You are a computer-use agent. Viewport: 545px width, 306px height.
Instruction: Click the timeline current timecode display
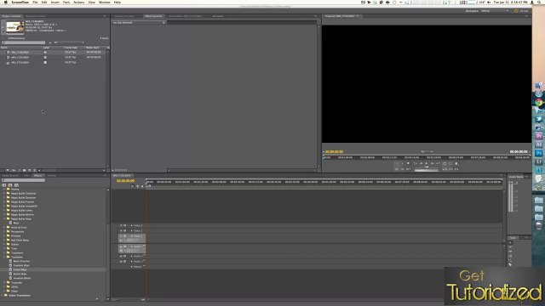125,181
